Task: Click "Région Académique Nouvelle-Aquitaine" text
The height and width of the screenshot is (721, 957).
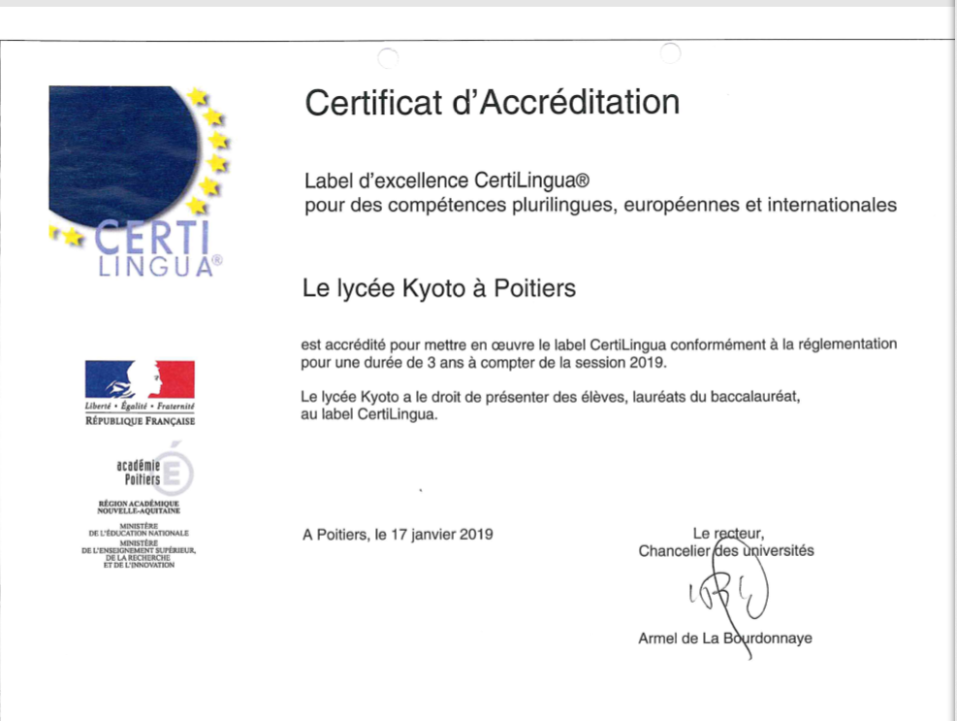Action: click(139, 508)
